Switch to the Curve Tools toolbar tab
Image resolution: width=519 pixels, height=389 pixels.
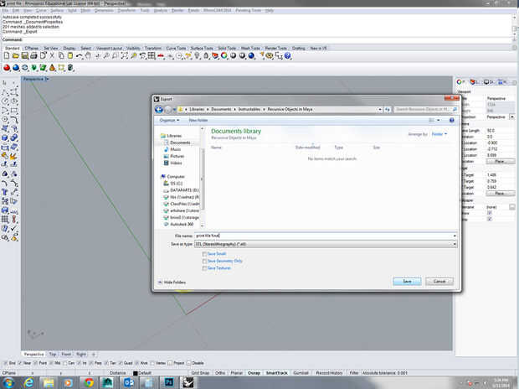pyautogui.click(x=176, y=48)
